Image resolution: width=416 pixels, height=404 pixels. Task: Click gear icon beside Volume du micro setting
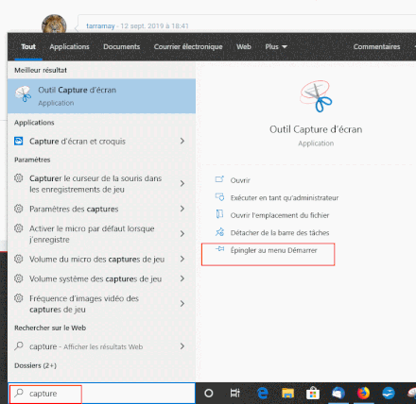[x=19, y=259]
